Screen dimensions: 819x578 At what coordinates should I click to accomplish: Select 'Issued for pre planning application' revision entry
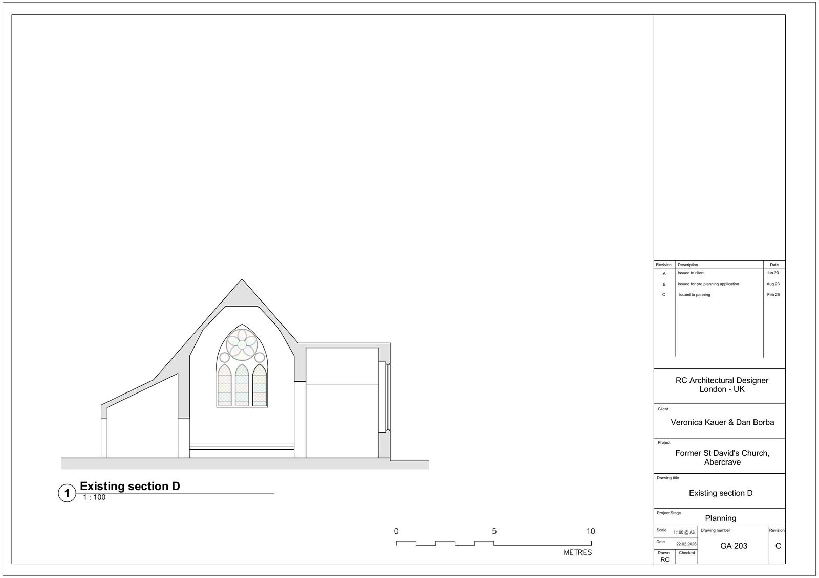(708, 284)
